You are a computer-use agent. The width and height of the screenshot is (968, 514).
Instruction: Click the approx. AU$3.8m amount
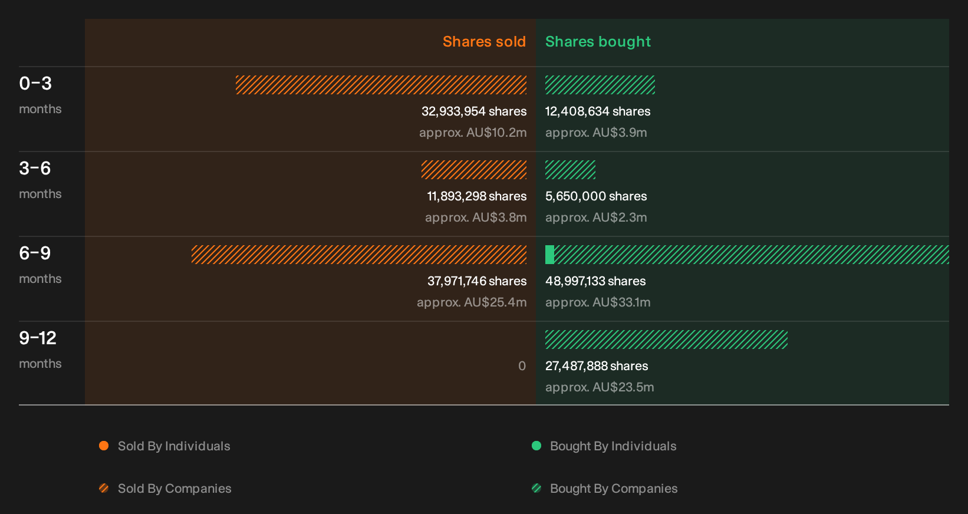point(476,218)
